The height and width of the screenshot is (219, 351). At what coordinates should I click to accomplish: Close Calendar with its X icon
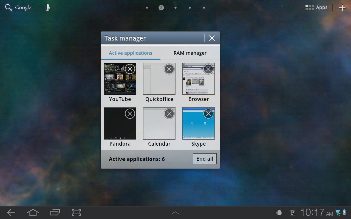tap(169, 114)
